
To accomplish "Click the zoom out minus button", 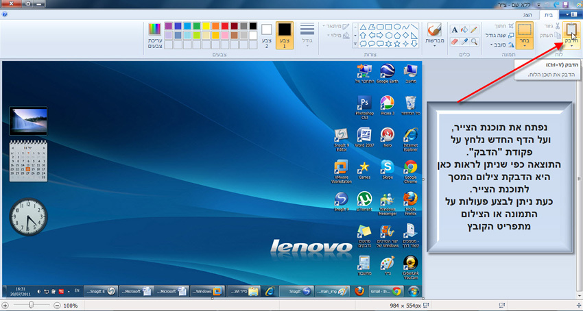I will click(57, 306).
